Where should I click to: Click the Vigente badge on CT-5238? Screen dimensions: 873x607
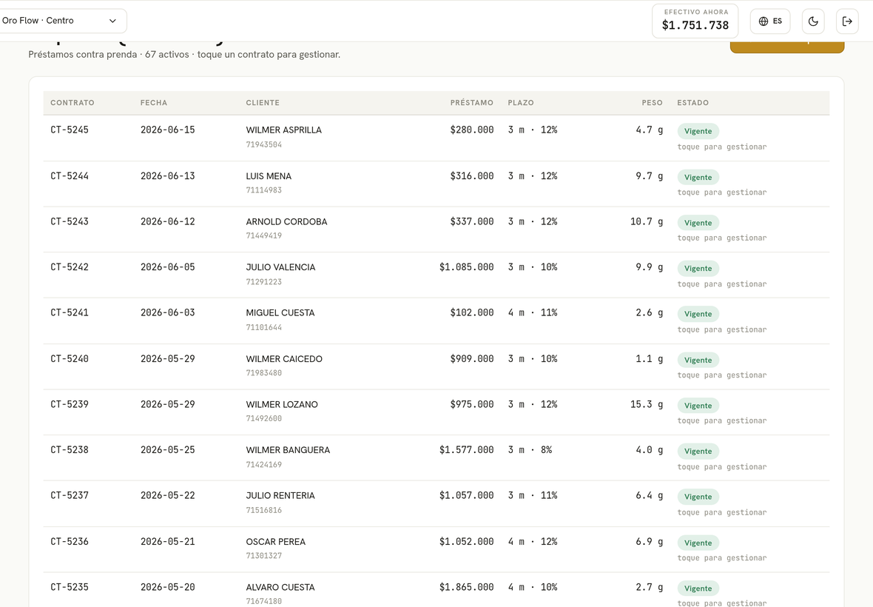click(x=698, y=451)
